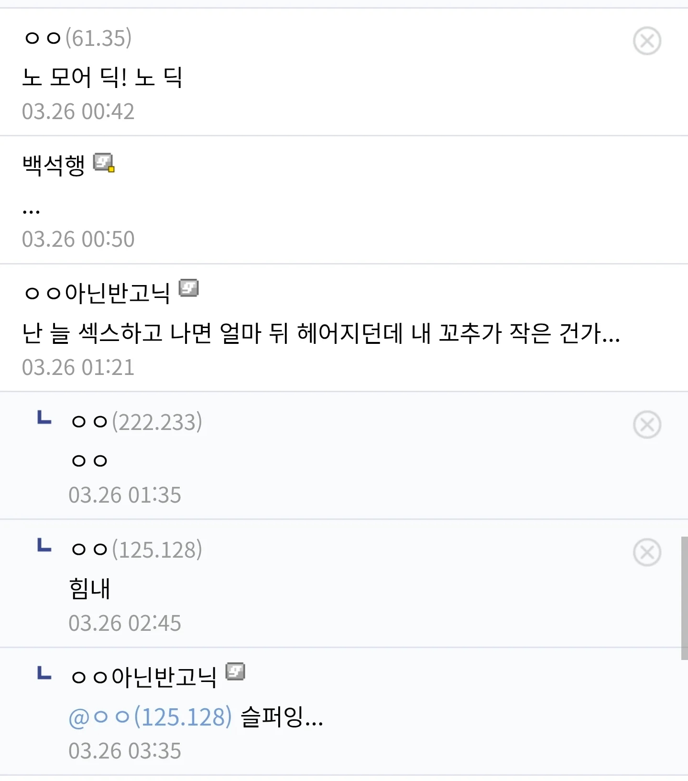Follow the blue @ㅇㅇ(125.128) mention link

(150, 717)
